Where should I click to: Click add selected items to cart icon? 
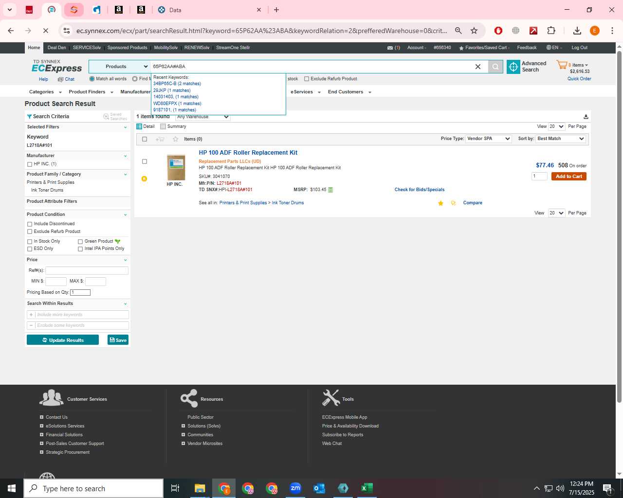pos(160,139)
